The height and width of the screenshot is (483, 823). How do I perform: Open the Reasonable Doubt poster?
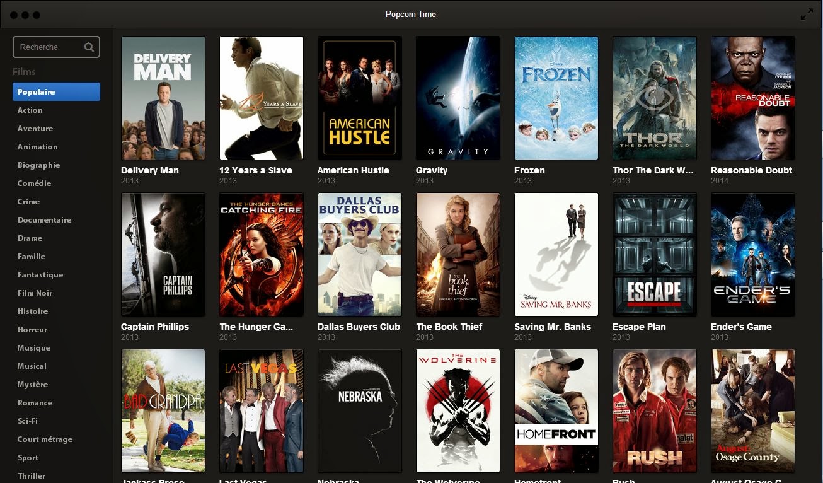[x=753, y=98]
